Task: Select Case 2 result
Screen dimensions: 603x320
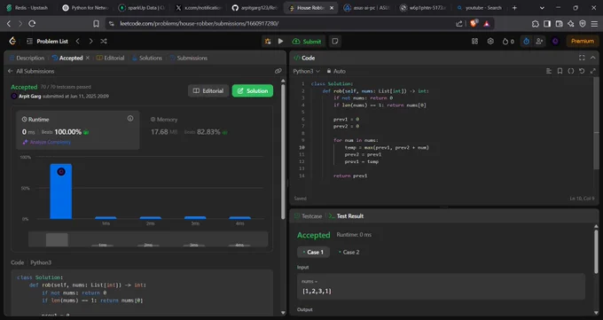Action: click(x=348, y=253)
